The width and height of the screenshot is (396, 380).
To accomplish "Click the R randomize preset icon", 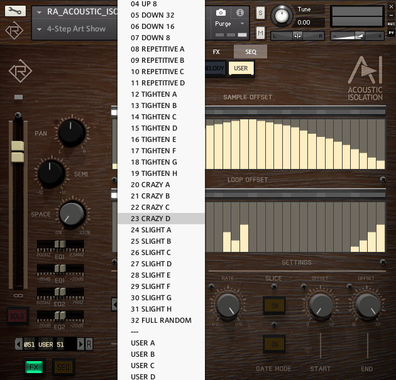I will (x=89, y=344).
